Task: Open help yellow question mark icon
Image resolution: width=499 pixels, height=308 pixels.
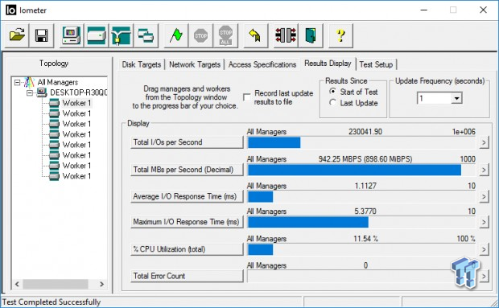Action: click(340, 35)
